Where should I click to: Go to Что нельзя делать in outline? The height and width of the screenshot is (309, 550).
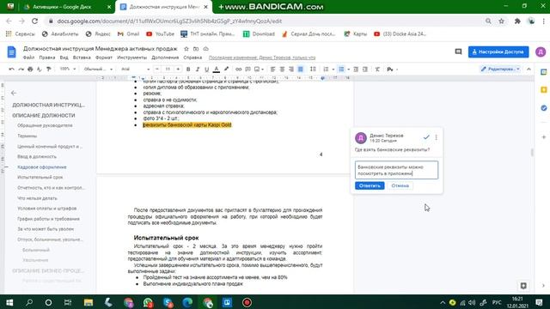(37, 198)
